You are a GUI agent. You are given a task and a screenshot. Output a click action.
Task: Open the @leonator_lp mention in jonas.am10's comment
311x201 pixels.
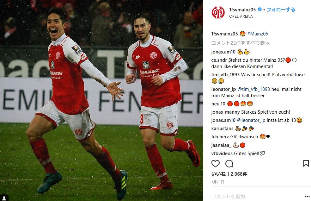coord(251,120)
